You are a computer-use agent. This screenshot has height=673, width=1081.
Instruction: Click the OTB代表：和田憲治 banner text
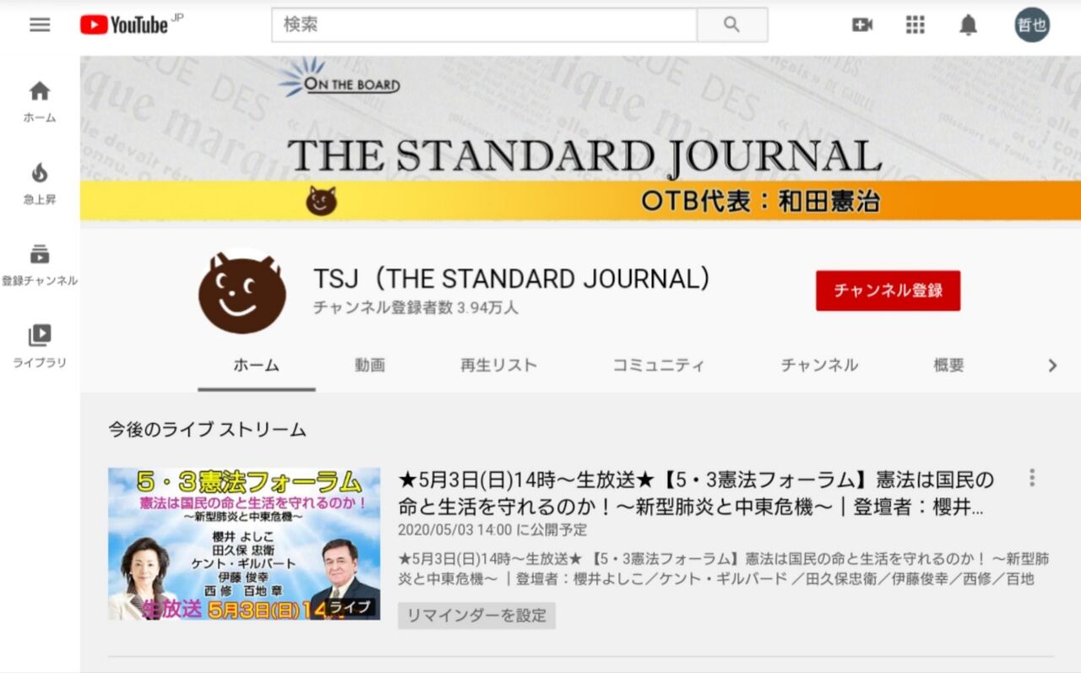(760, 202)
